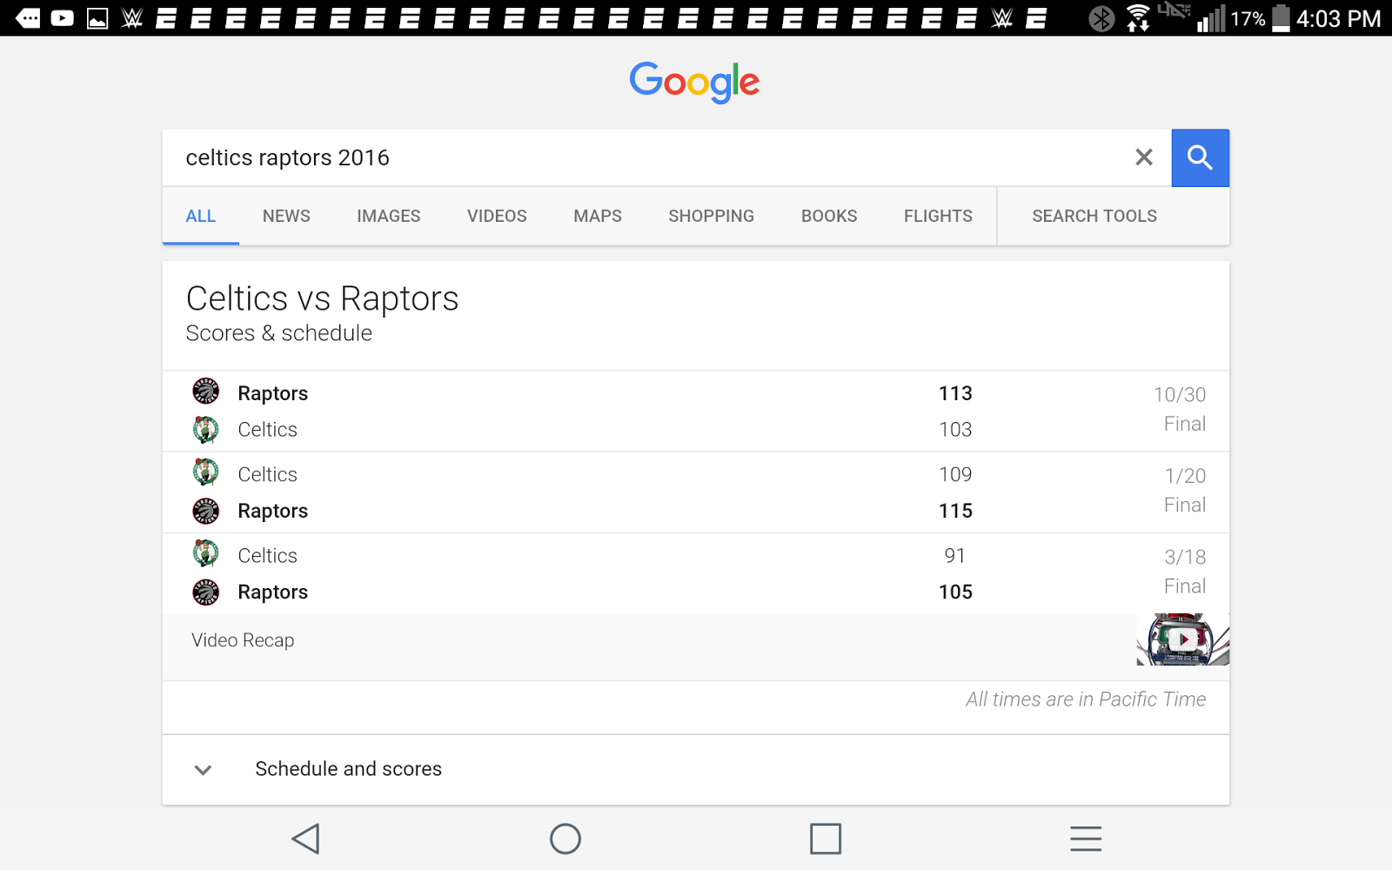1392x870 pixels.
Task: Tap the 4:03 PM clock
Action: coord(1338,18)
